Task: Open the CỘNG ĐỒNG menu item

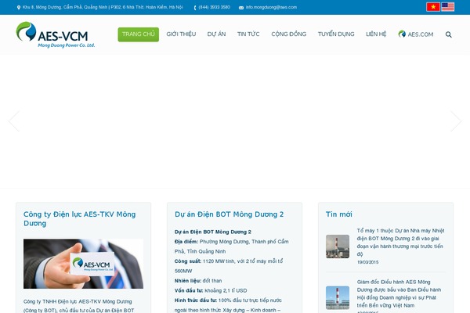Action: (288, 34)
